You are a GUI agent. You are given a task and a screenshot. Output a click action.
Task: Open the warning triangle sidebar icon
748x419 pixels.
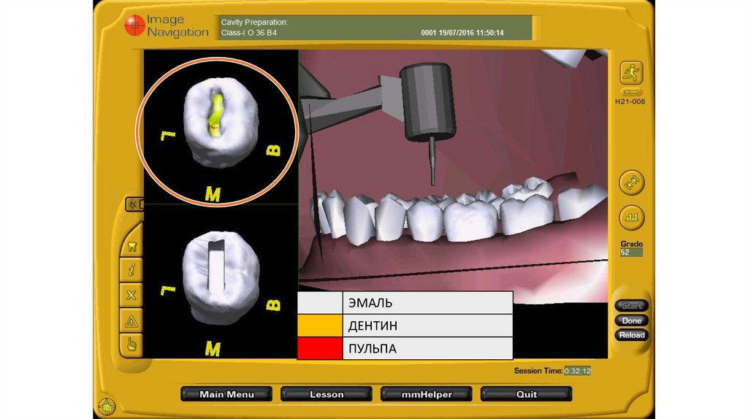click(x=131, y=322)
